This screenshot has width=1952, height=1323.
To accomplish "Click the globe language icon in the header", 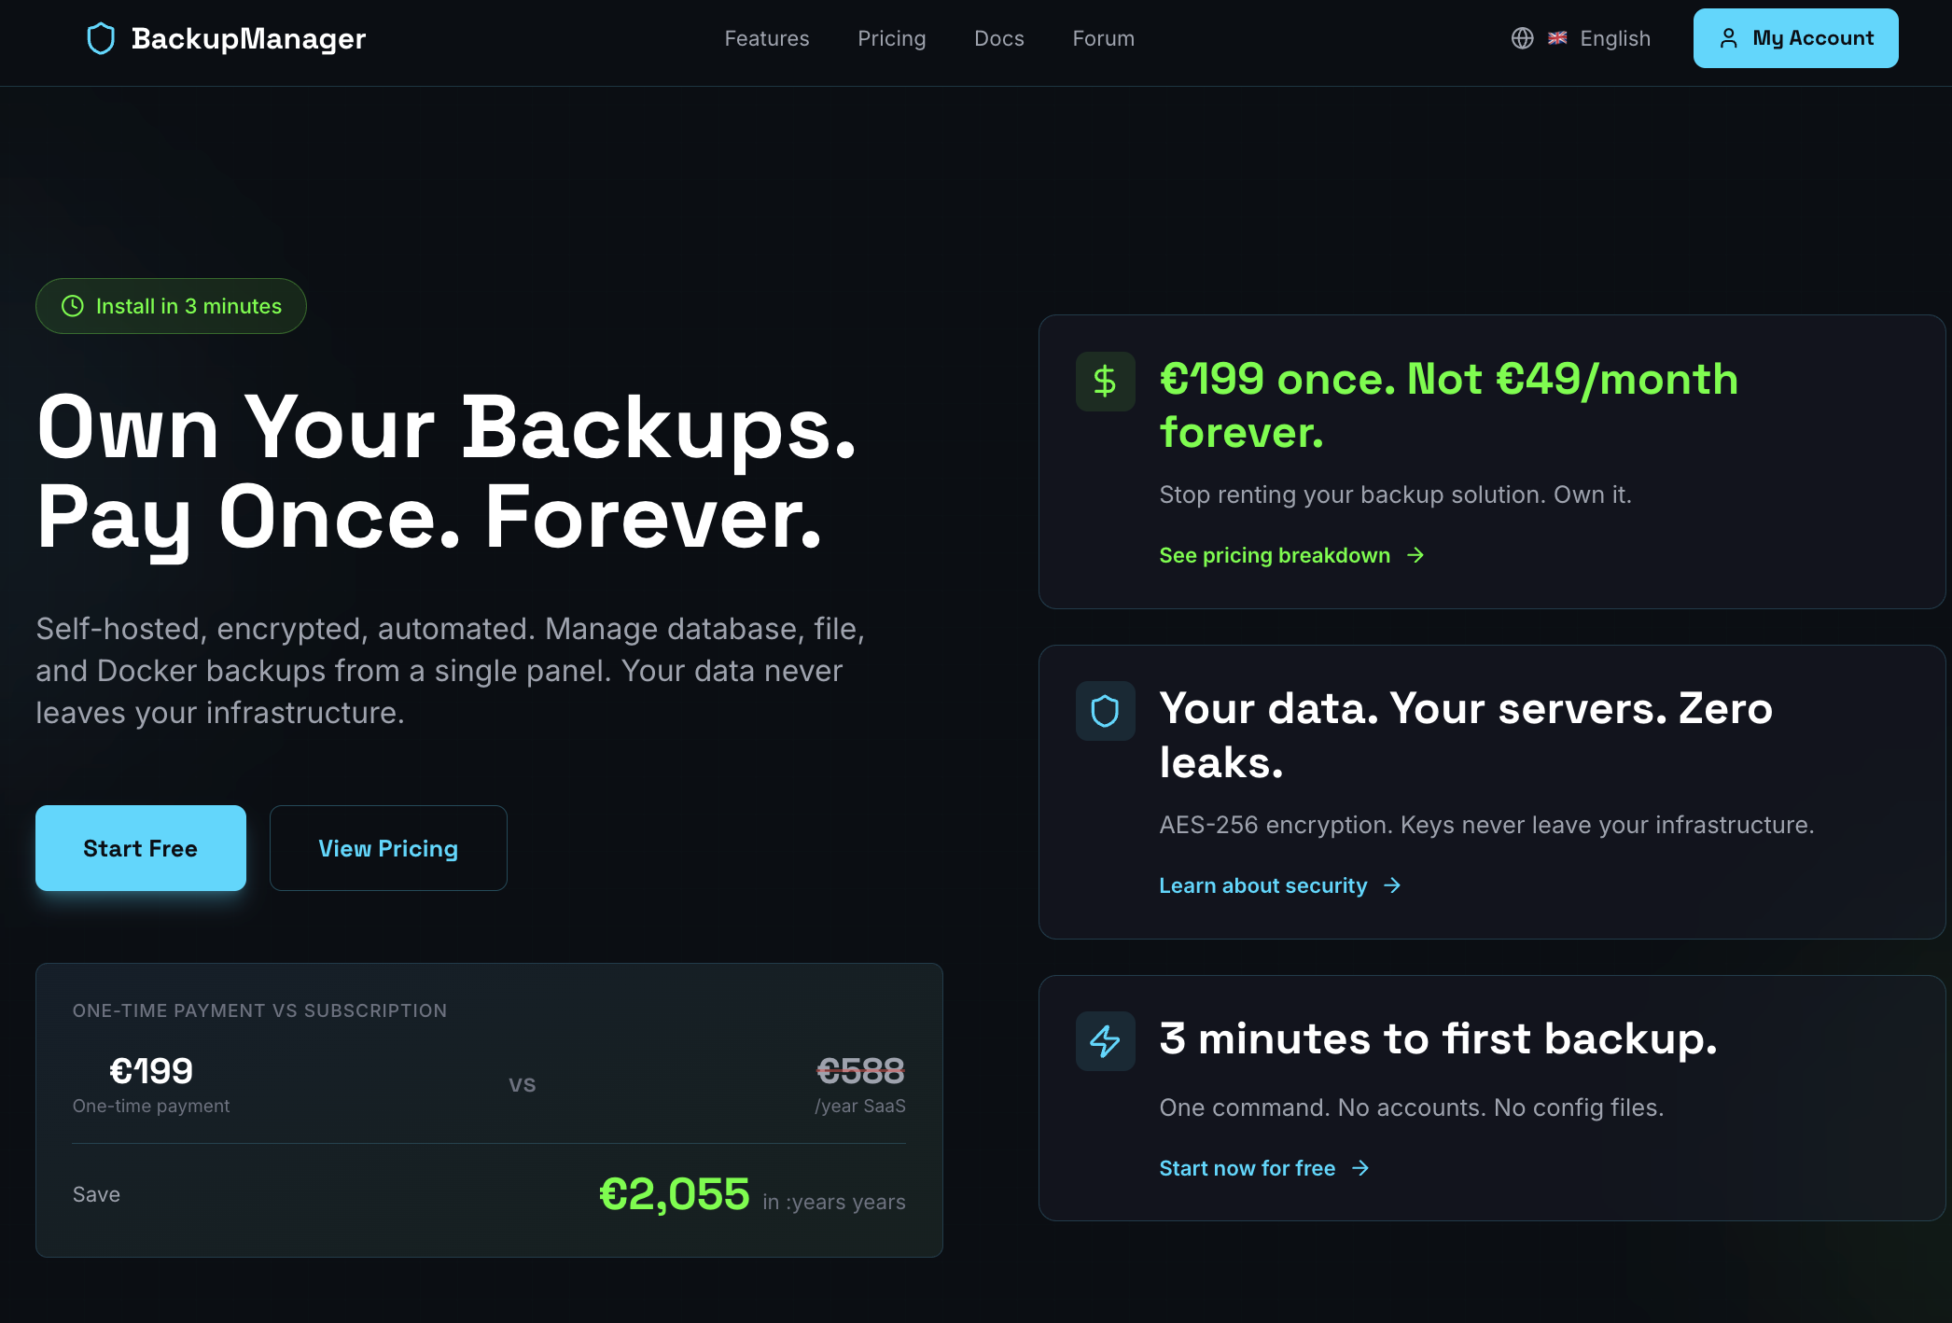I will [1523, 38].
